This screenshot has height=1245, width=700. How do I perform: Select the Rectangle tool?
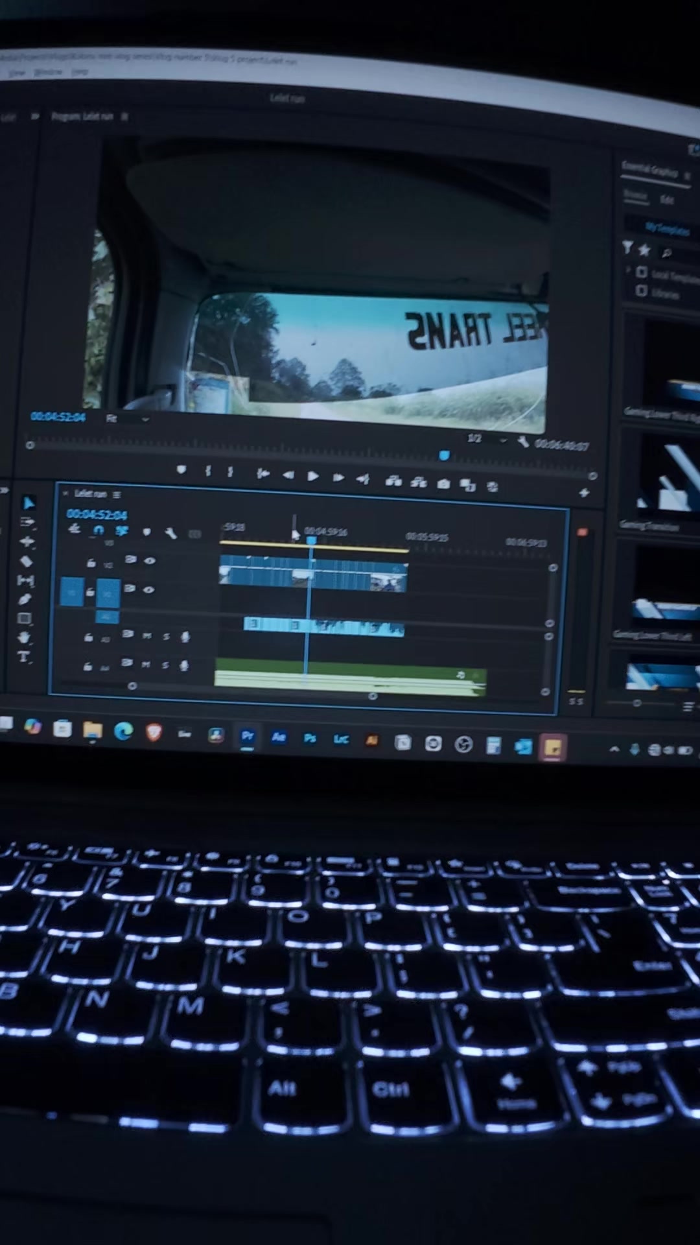[25, 619]
